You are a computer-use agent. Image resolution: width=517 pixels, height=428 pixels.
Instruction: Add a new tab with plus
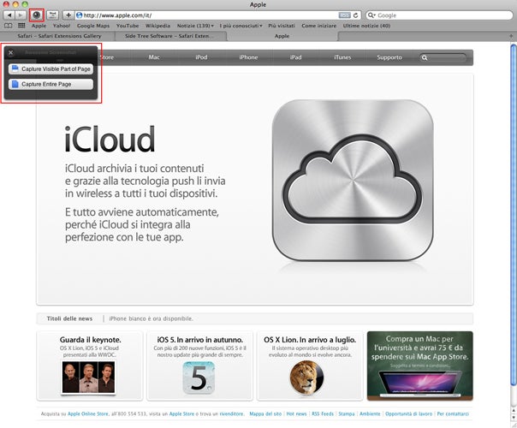click(511, 36)
